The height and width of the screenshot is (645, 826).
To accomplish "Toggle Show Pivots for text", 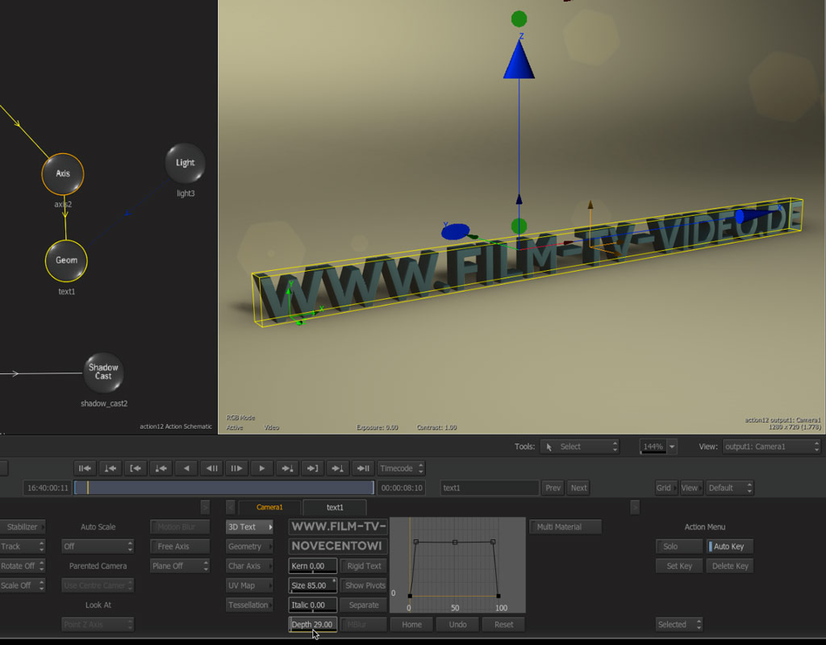I will click(x=365, y=585).
